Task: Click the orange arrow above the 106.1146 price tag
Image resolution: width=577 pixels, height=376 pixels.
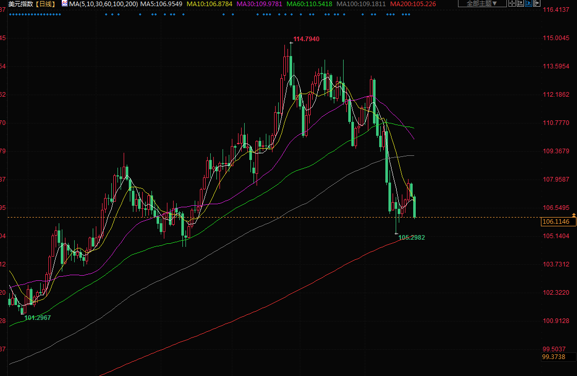Action: [x=573, y=214]
